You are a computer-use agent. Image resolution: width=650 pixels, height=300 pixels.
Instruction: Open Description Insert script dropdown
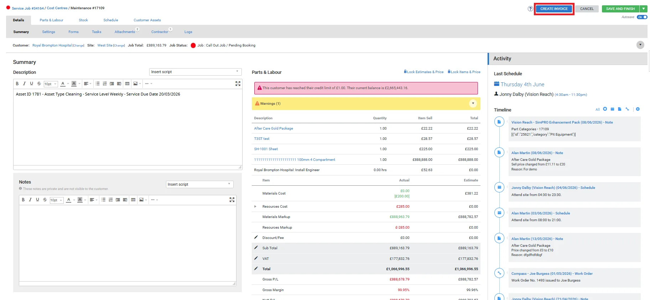click(x=195, y=72)
